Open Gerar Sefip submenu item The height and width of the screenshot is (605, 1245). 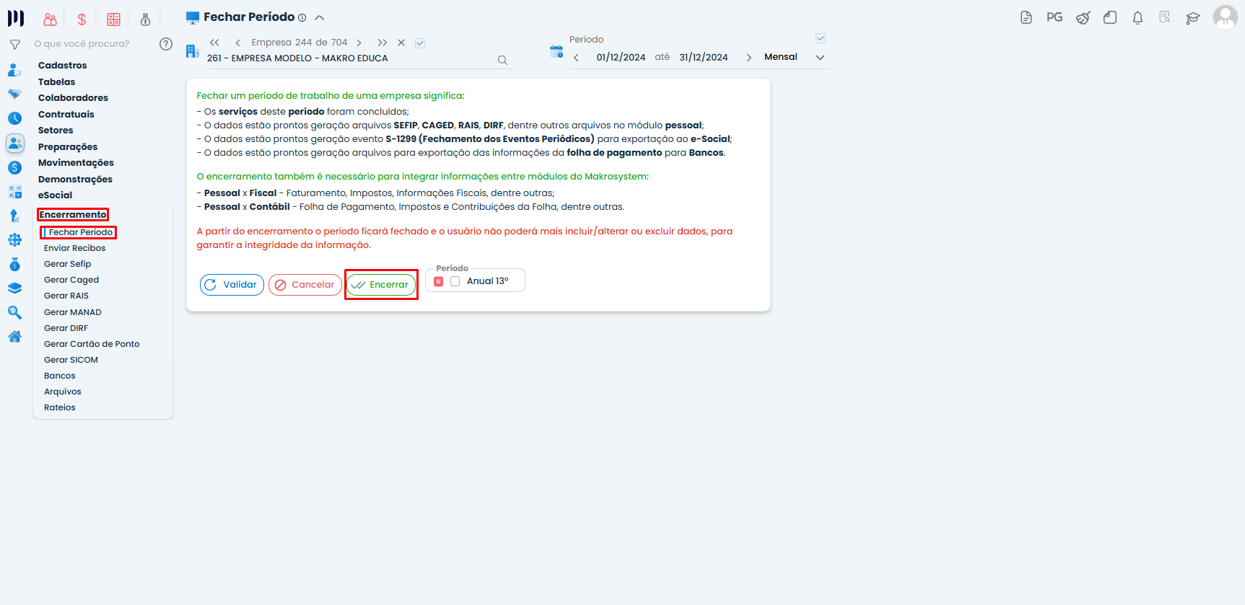67,264
